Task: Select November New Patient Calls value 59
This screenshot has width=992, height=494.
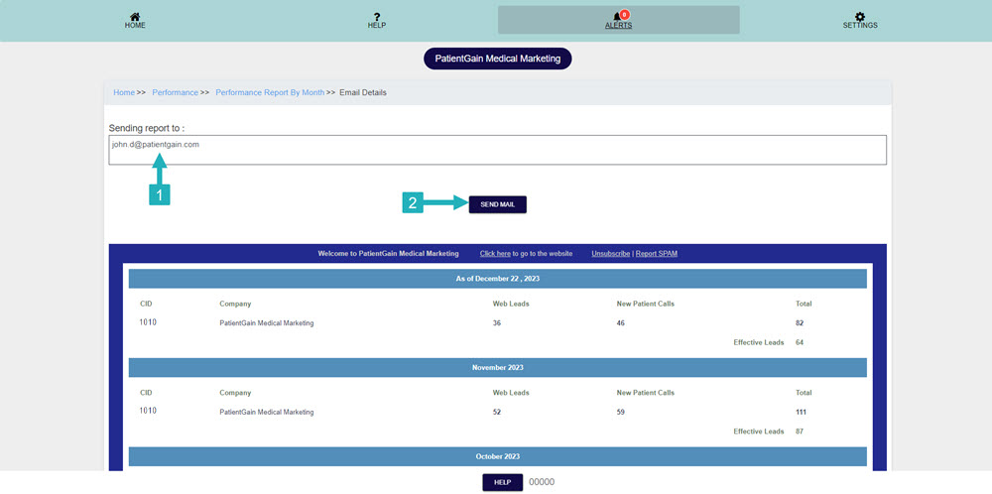Action: click(x=621, y=413)
